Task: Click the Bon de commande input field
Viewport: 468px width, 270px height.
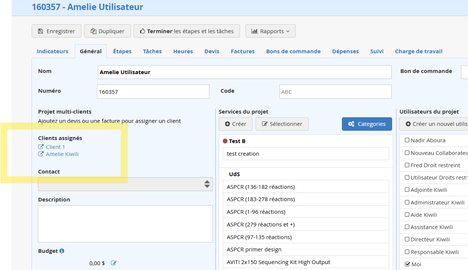Action: [x=464, y=72]
